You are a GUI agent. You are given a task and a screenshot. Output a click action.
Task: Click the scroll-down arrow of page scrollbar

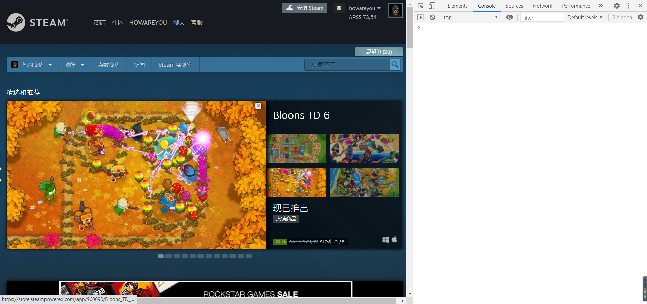pyautogui.click(x=410, y=294)
